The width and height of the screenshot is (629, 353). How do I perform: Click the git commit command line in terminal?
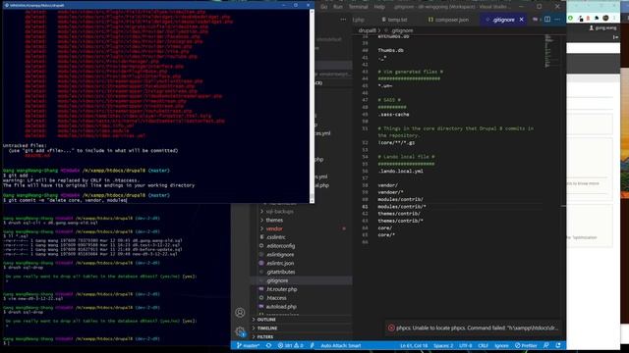(65, 200)
